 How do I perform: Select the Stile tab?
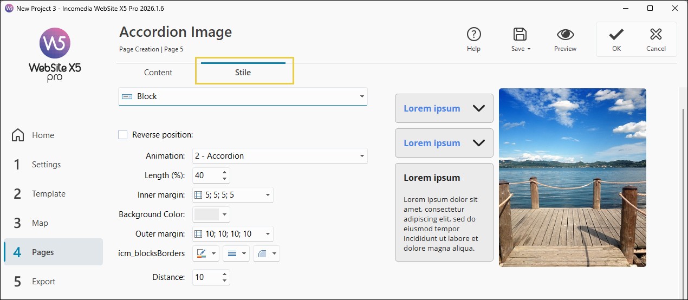click(x=243, y=73)
